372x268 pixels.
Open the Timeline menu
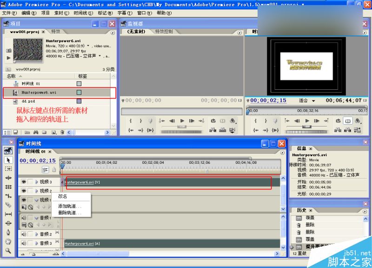pos(83,13)
